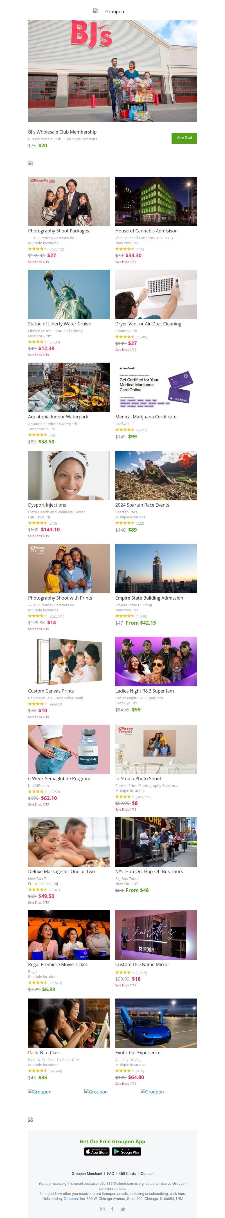This screenshot has width=225, height=1218.
Task: Open the House of Cannabis Admission title
Action: click(x=147, y=231)
